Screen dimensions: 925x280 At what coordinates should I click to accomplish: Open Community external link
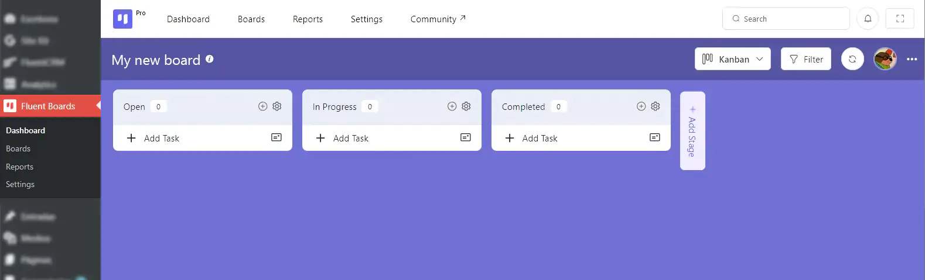point(438,19)
